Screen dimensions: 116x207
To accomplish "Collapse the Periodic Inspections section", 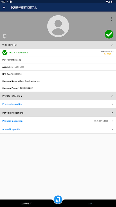I will click(112, 113).
